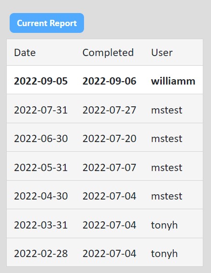Select the Date column header

tap(25, 53)
